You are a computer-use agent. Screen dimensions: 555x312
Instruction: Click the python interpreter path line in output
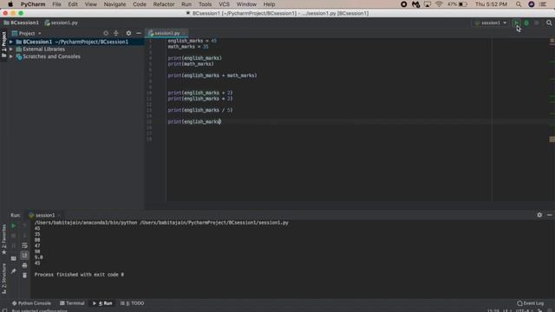pos(161,223)
